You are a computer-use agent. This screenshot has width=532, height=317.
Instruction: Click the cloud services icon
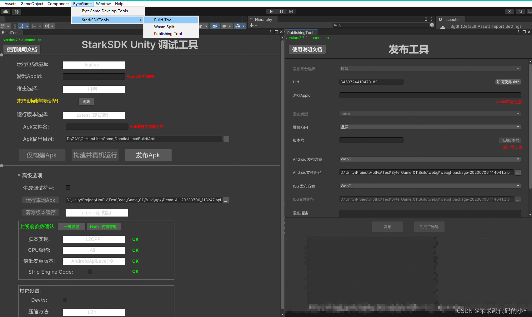click(6, 12)
